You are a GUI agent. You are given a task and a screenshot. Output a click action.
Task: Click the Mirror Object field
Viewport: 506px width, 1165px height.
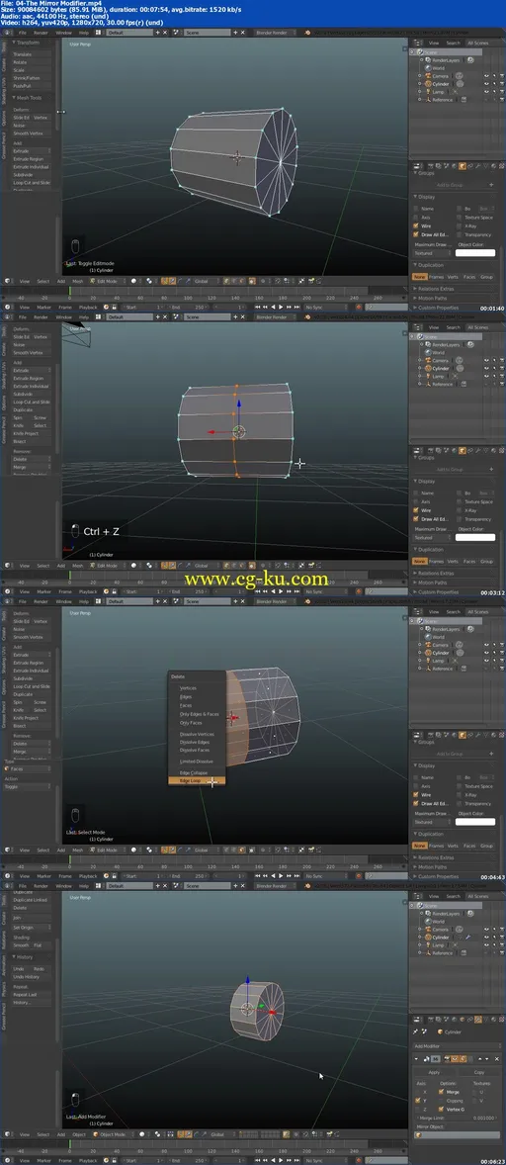click(457, 1135)
